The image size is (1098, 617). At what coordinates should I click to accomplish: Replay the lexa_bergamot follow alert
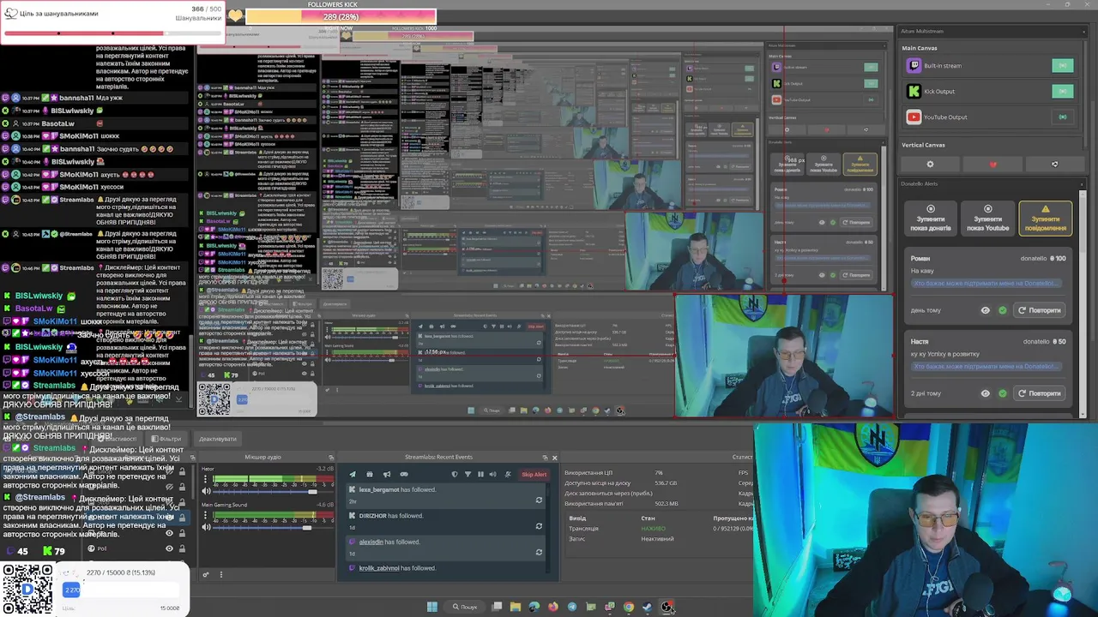click(x=539, y=500)
